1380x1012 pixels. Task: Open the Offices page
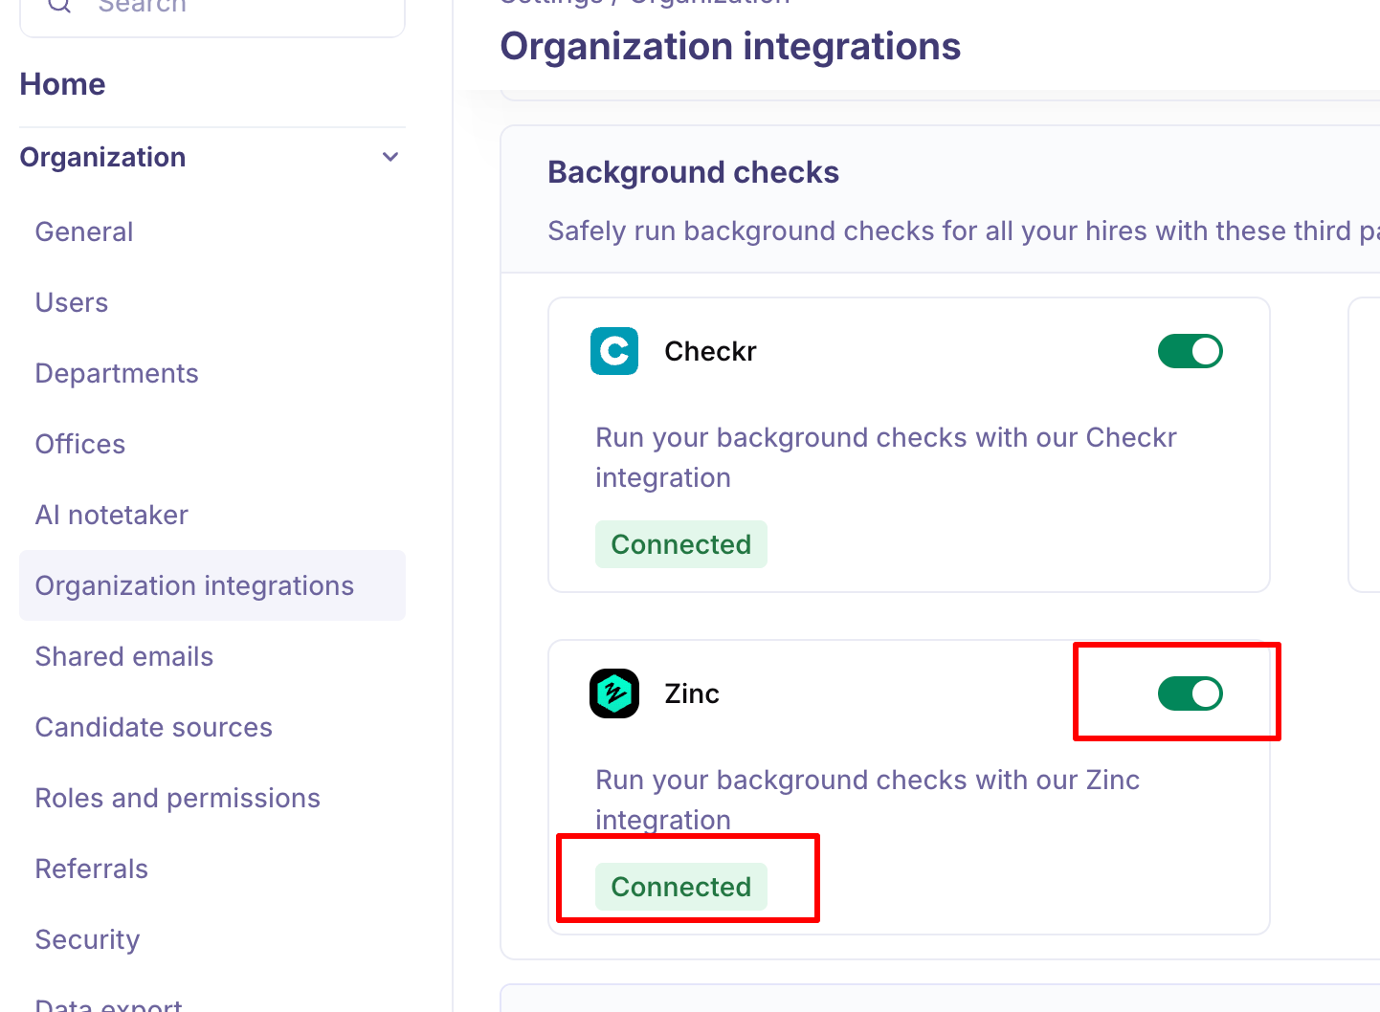tap(80, 444)
